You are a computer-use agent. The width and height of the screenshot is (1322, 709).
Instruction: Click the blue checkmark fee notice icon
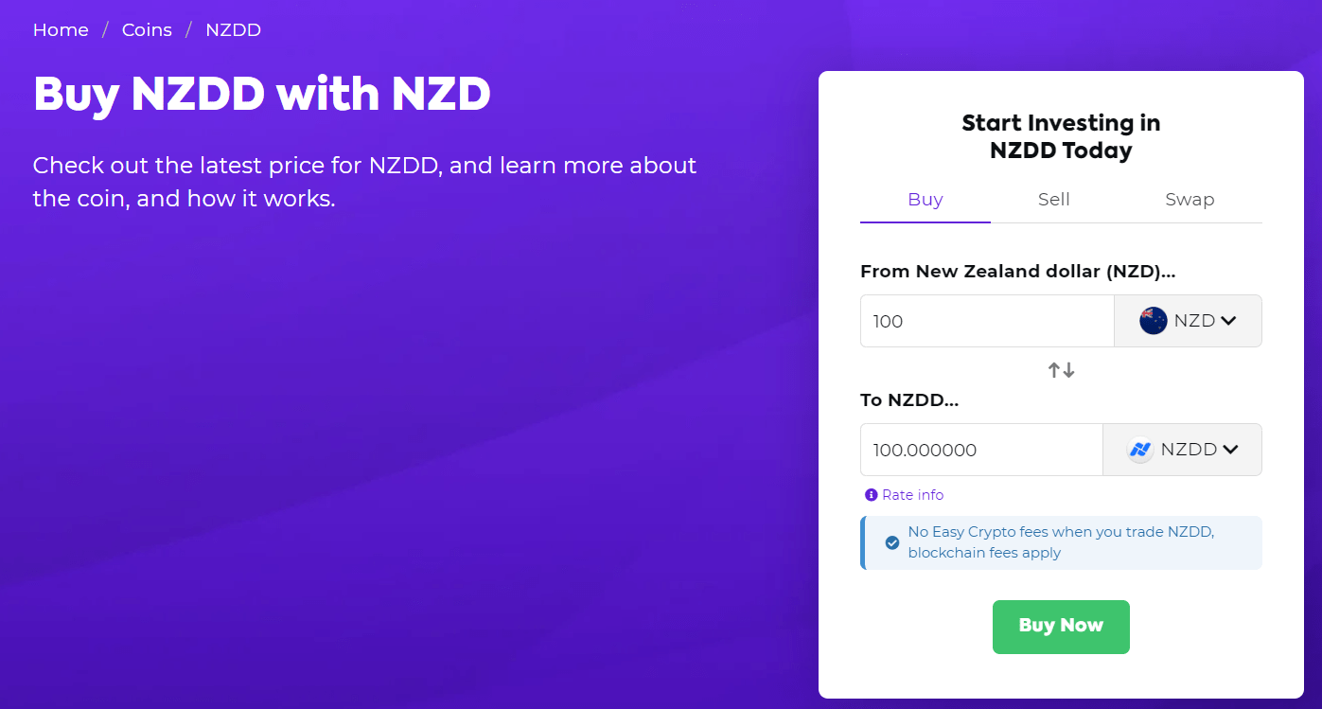(x=891, y=542)
